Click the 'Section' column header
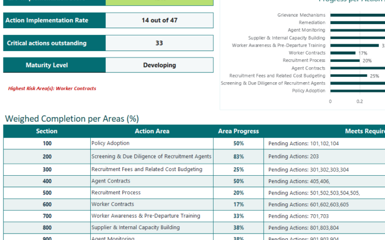This screenshot has height=240, width=385. coord(47,131)
